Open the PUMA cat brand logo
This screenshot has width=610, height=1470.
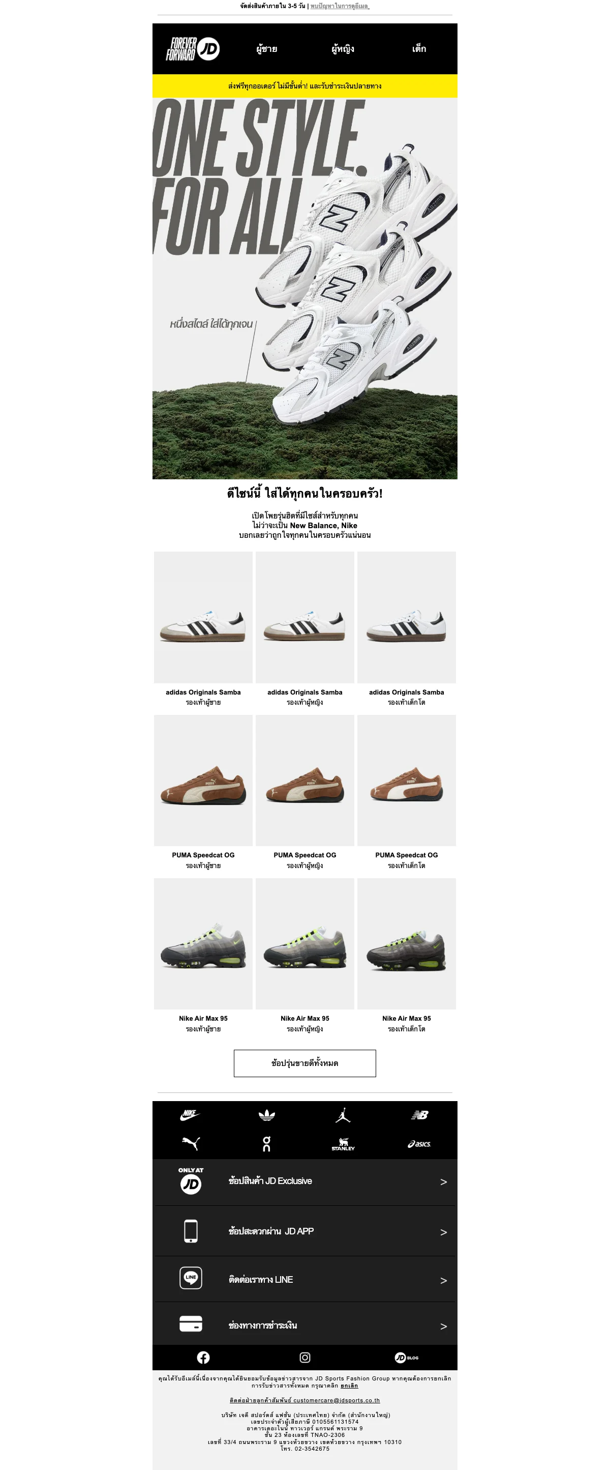tap(190, 1143)
